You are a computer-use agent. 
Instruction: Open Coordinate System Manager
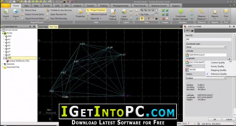click(181, 14)
